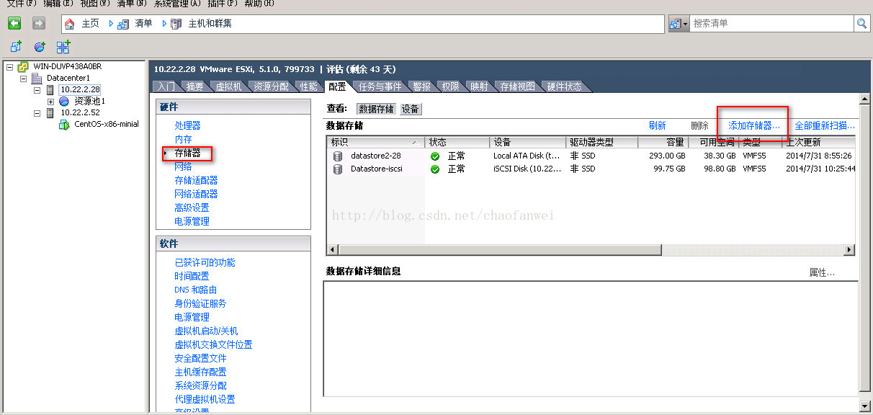Screen dimensions: 873x415
Task: Click the new vApp toolbar icon
Action: click(x=63, y=47)
